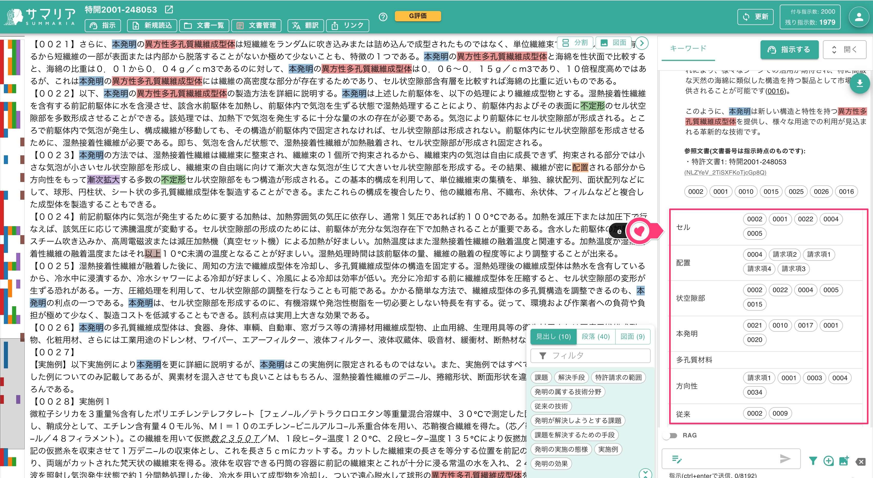Open document in new window icon
The width and height of the screenshot is (873, 478).
click(169, 9)
